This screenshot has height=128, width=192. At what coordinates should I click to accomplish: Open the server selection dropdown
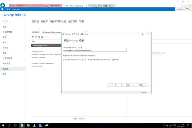pyautogui.click(x=64, y=32)
